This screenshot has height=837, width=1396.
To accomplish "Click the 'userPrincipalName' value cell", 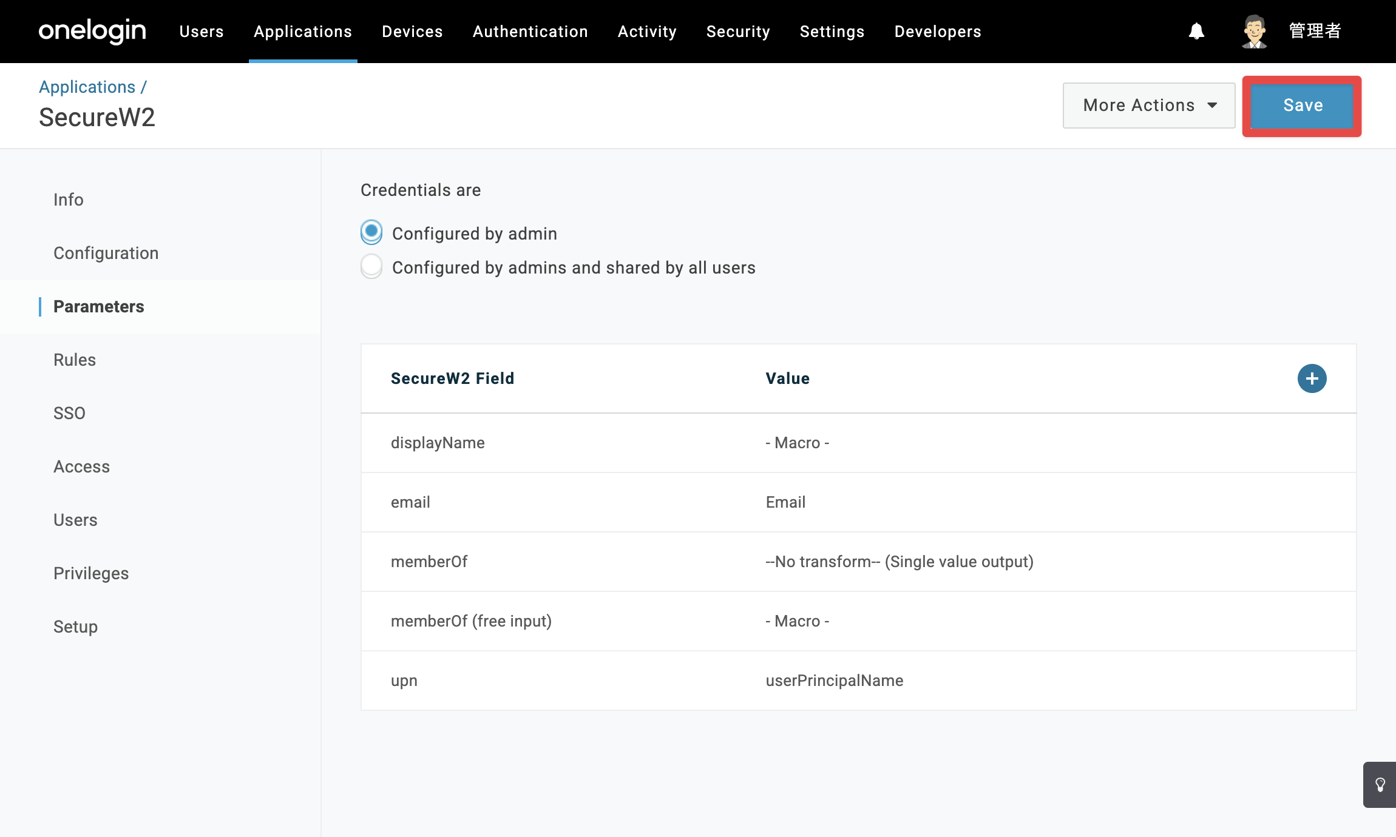I will tap(835, 681).
